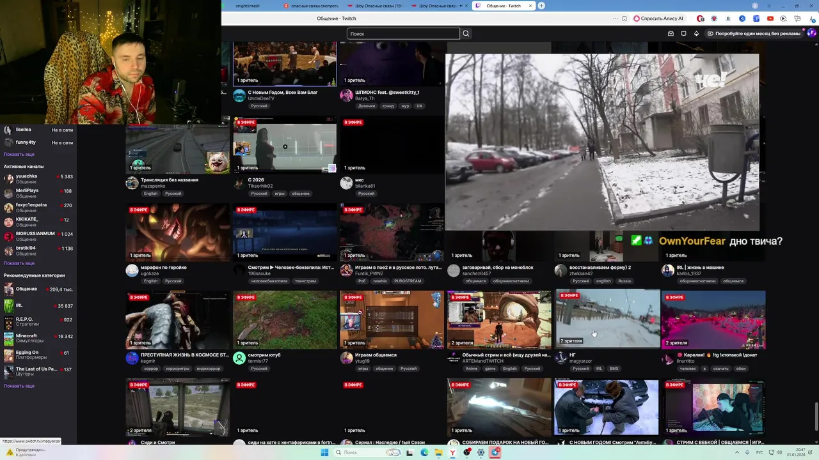The image size is (819, 460).
Task: Click 'Показать еще' under Активные каналы
Action: click(19, 263)
